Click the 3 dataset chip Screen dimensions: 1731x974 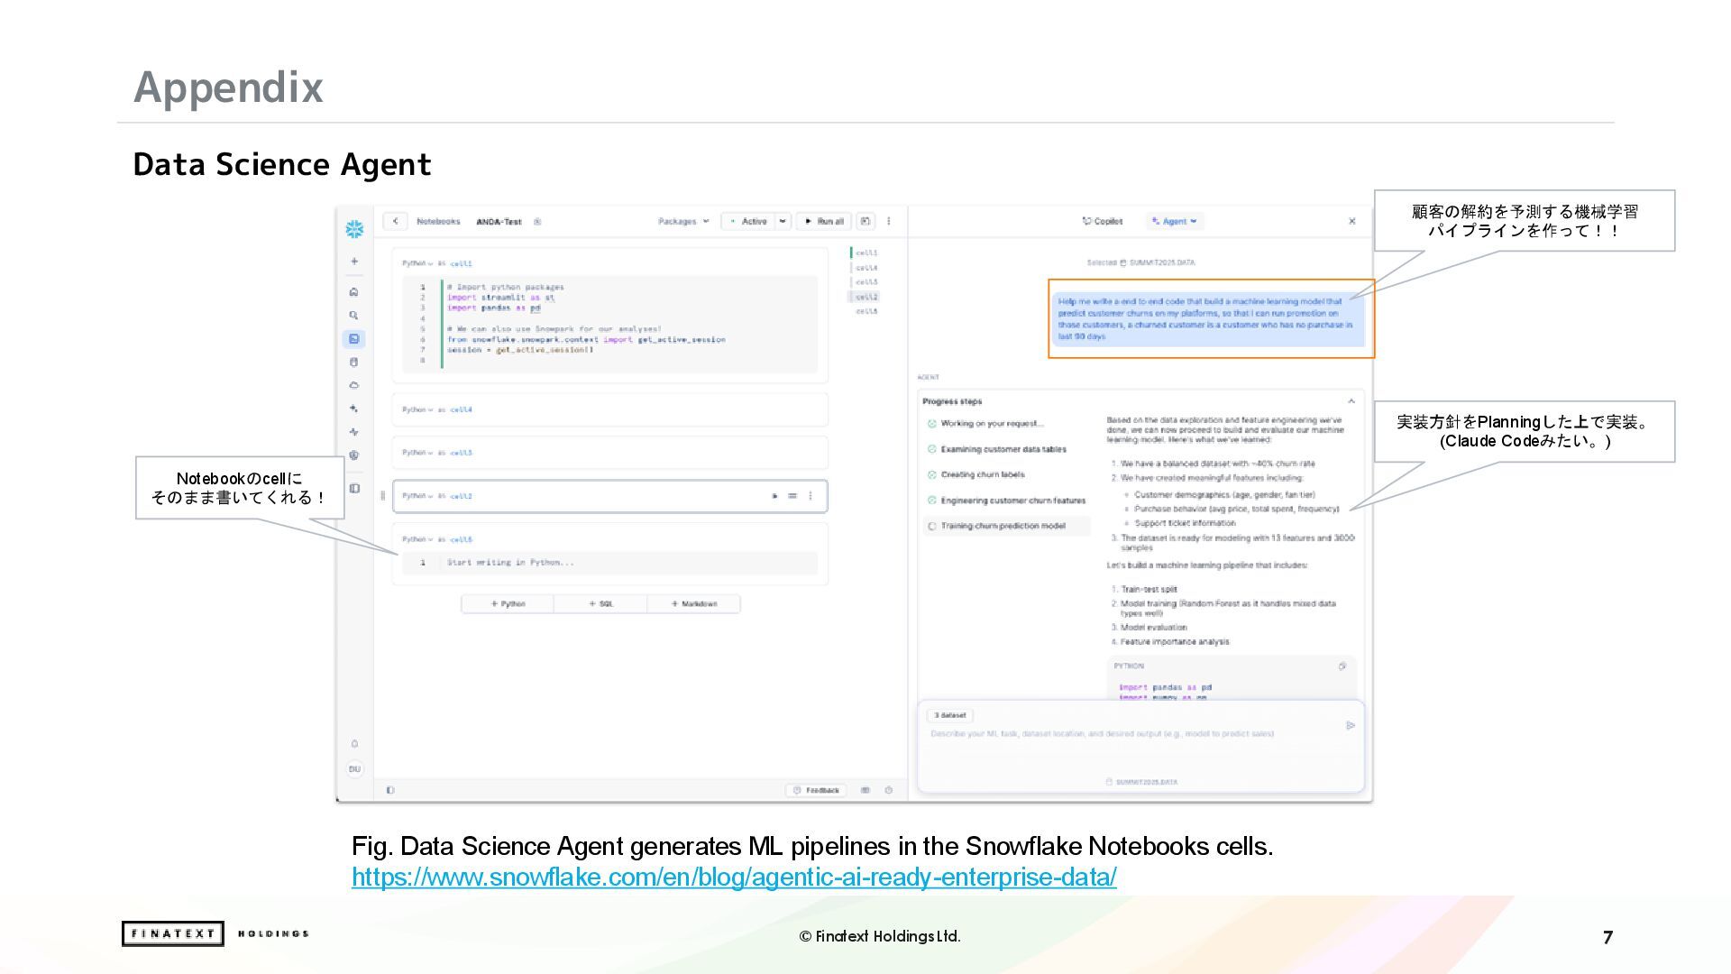tap(950, 715)
